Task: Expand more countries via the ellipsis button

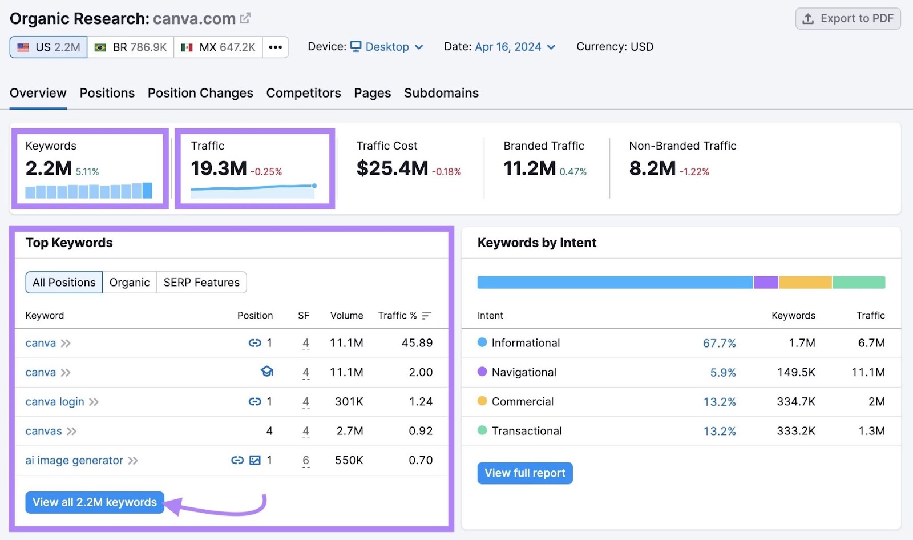Action: point(276,47)
